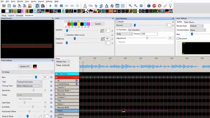This screenshot has width=210, height=118.
Task: Select the solid black Off effect icon
Action: [x=3, y=11]
